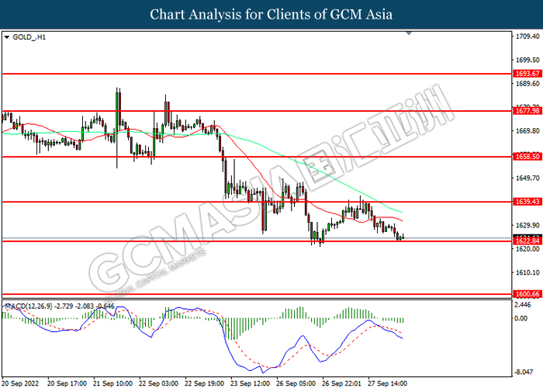Click the 22 Sep 19:00 time label
This screenshot has height=388, width=543.
pyautogui.click(x=204, y=383)
